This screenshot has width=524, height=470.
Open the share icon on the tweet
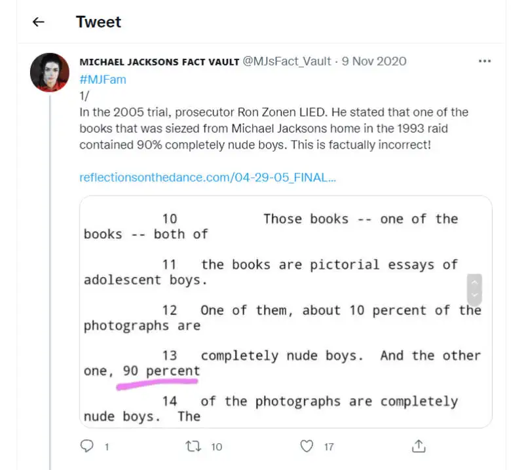click(x=418, y=446)
